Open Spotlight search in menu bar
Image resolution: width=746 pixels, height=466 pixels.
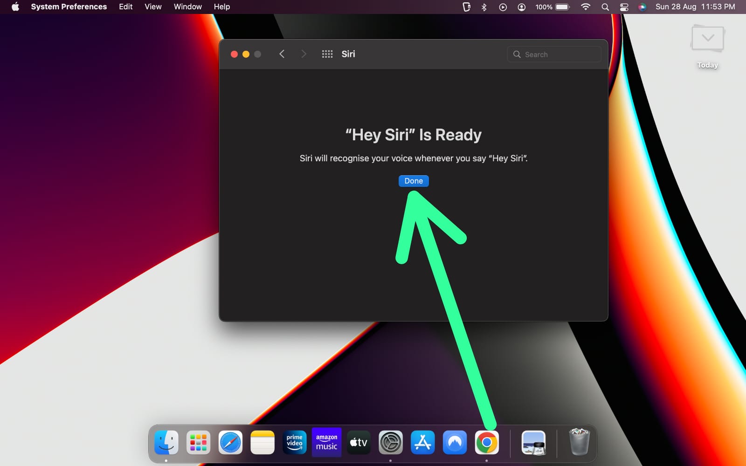[x=605, y=7]
